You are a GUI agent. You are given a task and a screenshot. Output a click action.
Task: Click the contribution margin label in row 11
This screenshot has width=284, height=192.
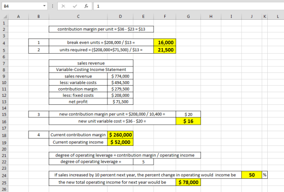78,89
